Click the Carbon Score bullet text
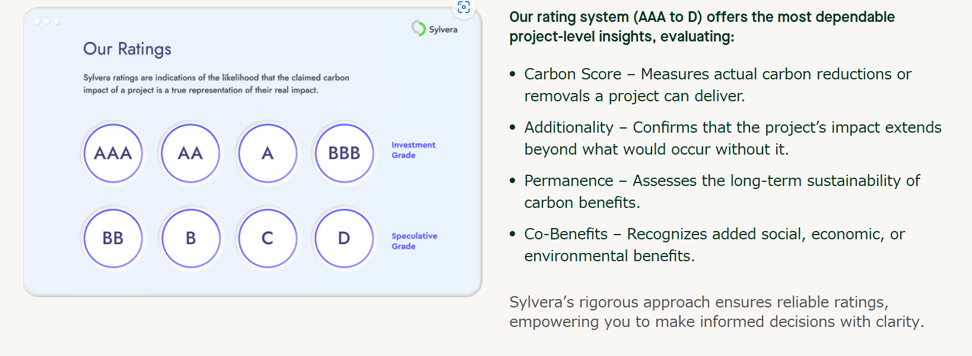The image size is (972, 356). tap(717, 85)
